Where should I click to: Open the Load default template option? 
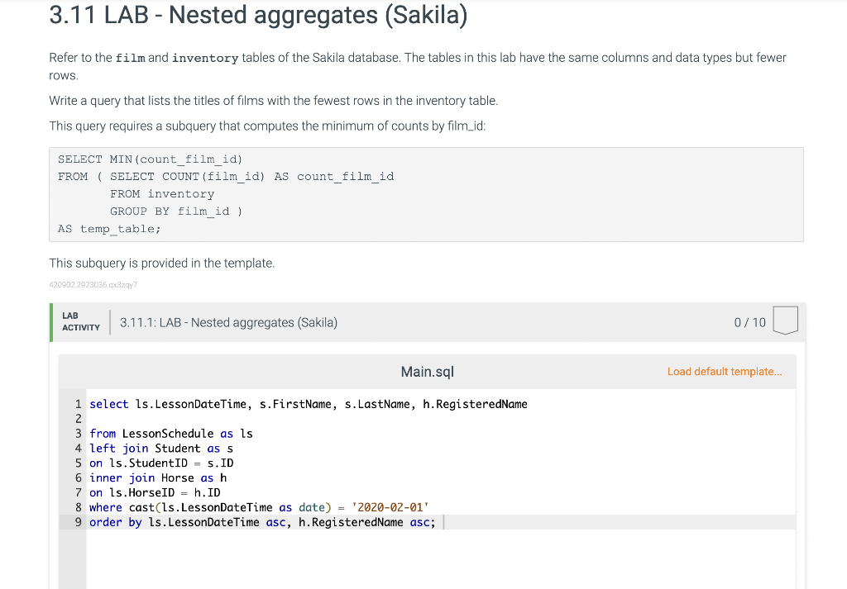[x=725, y=372]
